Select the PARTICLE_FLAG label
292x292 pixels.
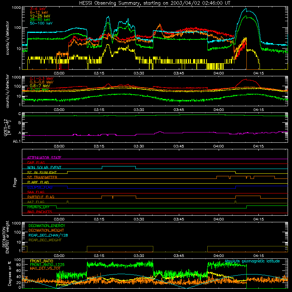click(x=41, y=197)
